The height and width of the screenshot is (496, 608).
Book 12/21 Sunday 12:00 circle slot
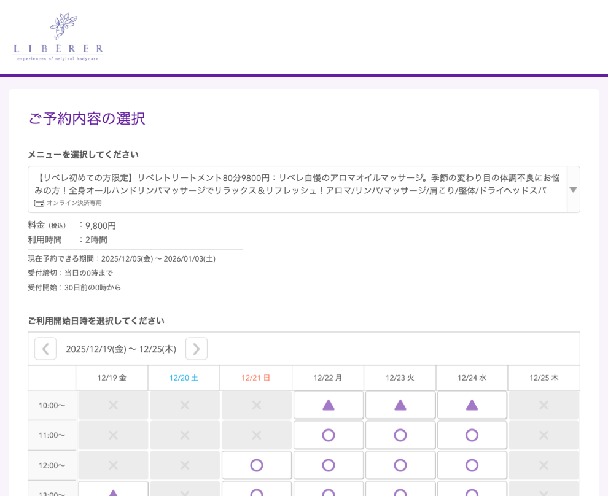[x=257, y=465]
